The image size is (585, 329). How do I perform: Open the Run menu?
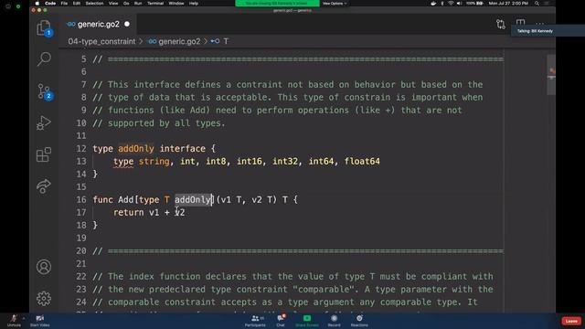pyautogui.click(x=138, y=4)
